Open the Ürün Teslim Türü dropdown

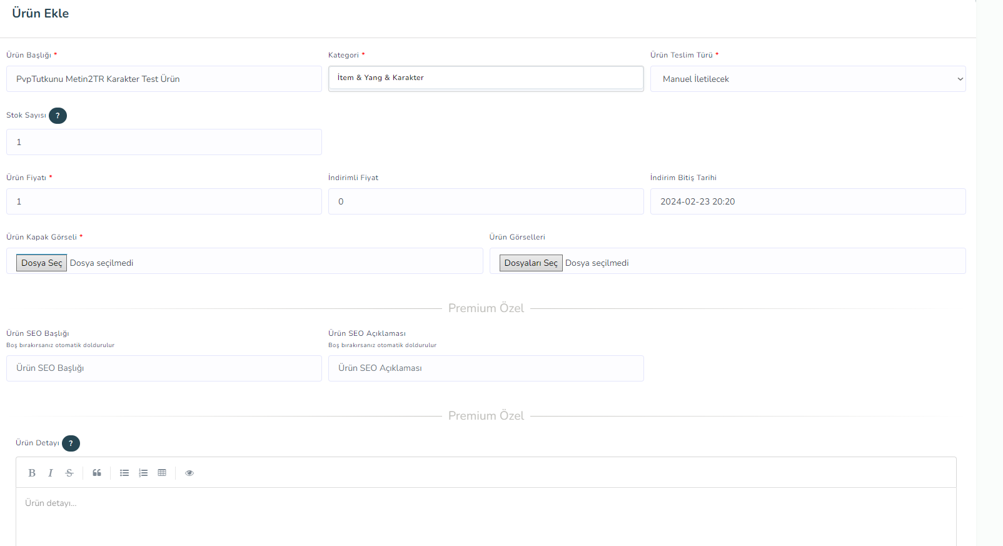tap(807, 79)
